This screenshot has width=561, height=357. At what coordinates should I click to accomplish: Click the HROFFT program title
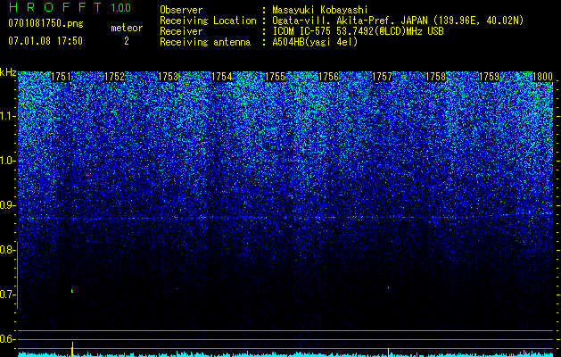click(55, 7)
